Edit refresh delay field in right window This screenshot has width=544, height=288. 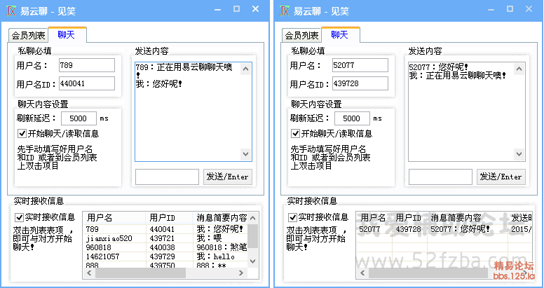tap(352, 118)
